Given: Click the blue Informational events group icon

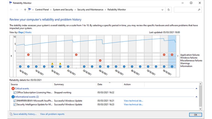Looking at the screenshot, I should [x=13, y=97].
